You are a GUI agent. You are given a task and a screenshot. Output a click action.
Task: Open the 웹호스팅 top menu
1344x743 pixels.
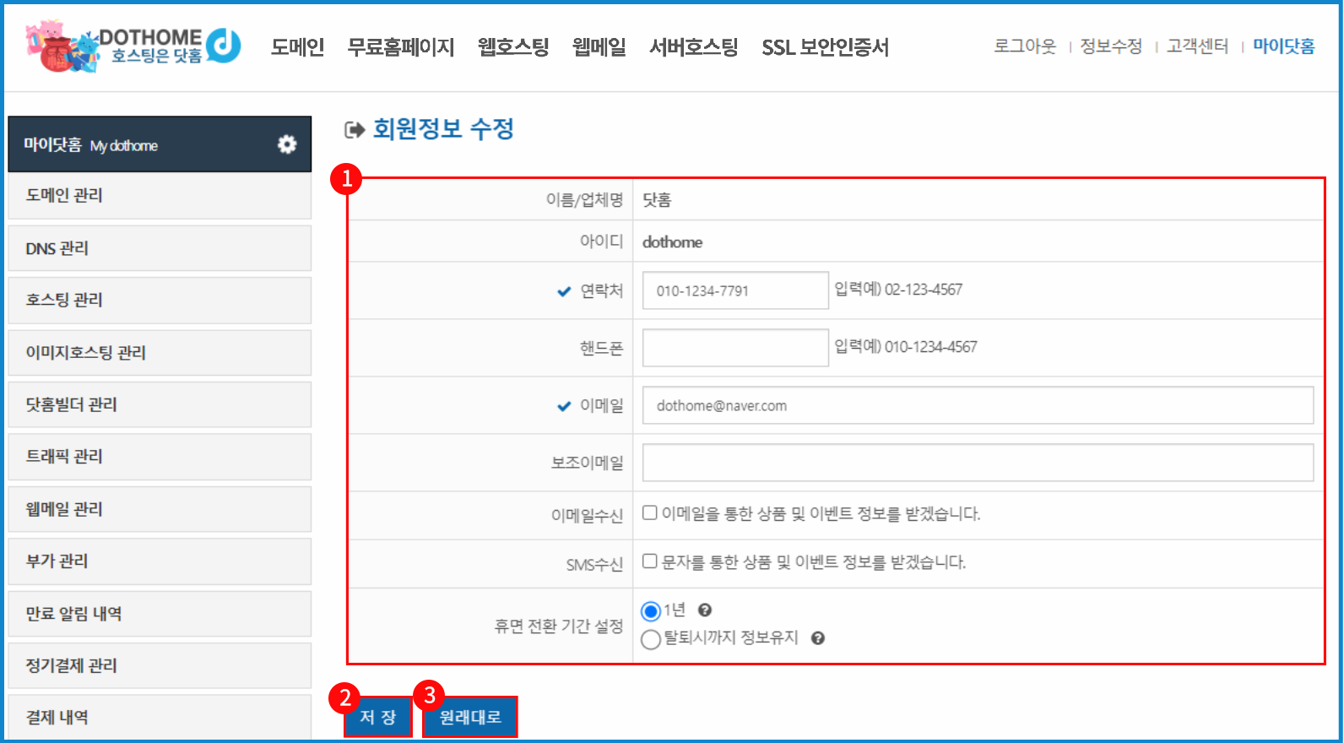coord(513,47)
